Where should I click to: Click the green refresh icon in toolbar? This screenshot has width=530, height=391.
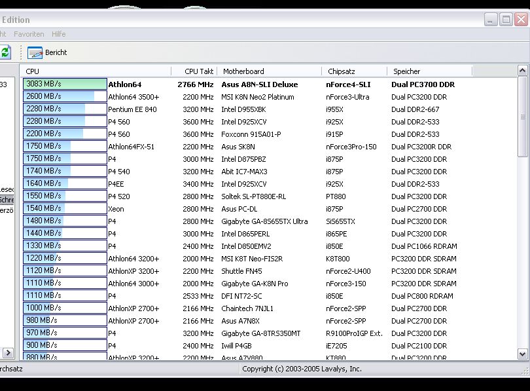click(x=5, y=52)
